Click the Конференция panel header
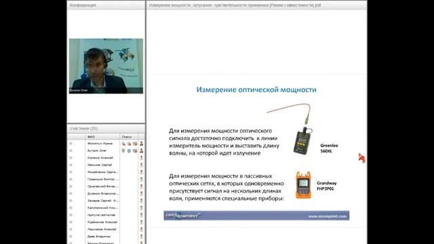 tap(106, 5)
